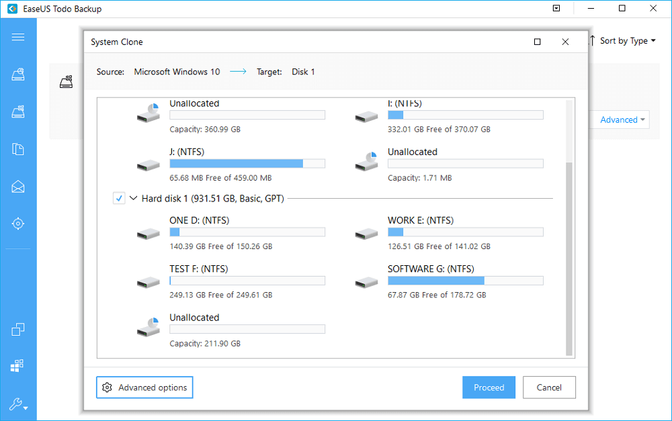Viewport: 672px width, 421px height.
Task: Click the text Capacity: 211.90 GB
Action: [205, 344]
